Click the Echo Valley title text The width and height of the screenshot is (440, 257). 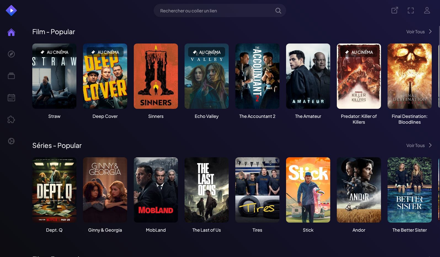click(207, 116)
